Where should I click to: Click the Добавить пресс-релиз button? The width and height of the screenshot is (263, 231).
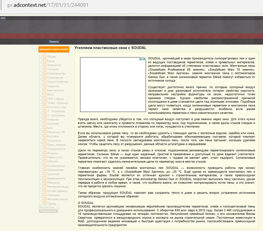54,49
